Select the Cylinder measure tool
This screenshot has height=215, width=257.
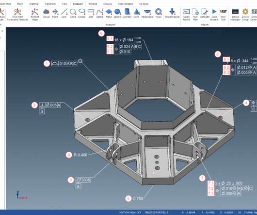(x=127, y=13)
